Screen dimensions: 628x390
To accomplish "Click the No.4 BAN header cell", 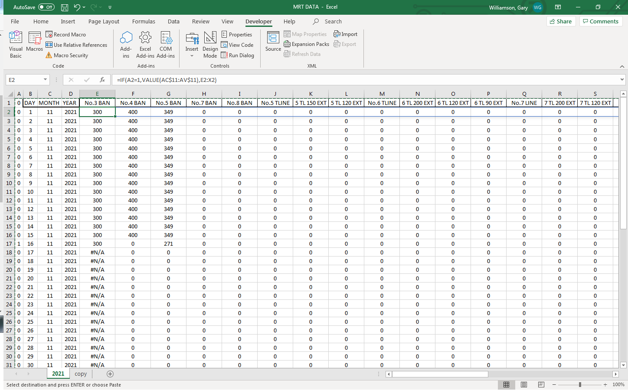I will click(x=133, y=103).
